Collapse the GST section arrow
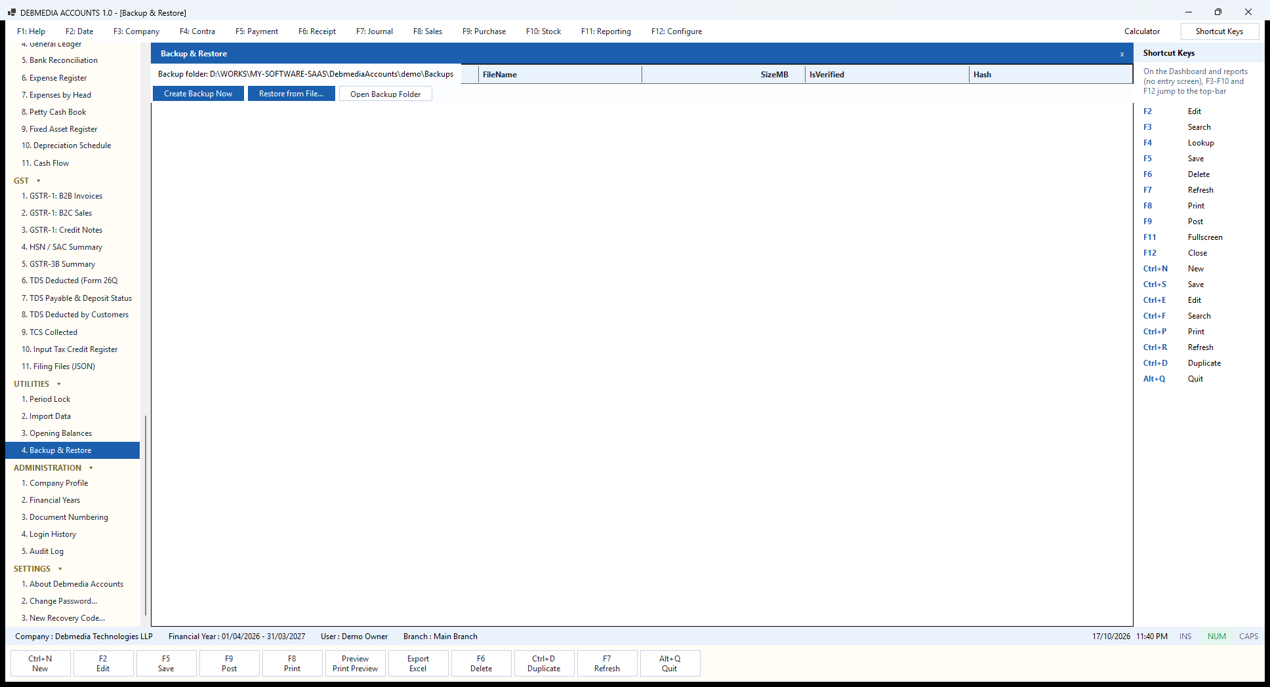Screen dimensions: 1270x687 tap(38, 181)
